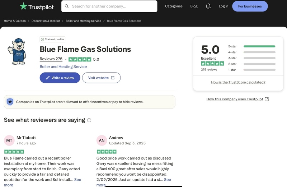
Task: Filter reviews by 1-star rating
Action: [x=252, y=70]
